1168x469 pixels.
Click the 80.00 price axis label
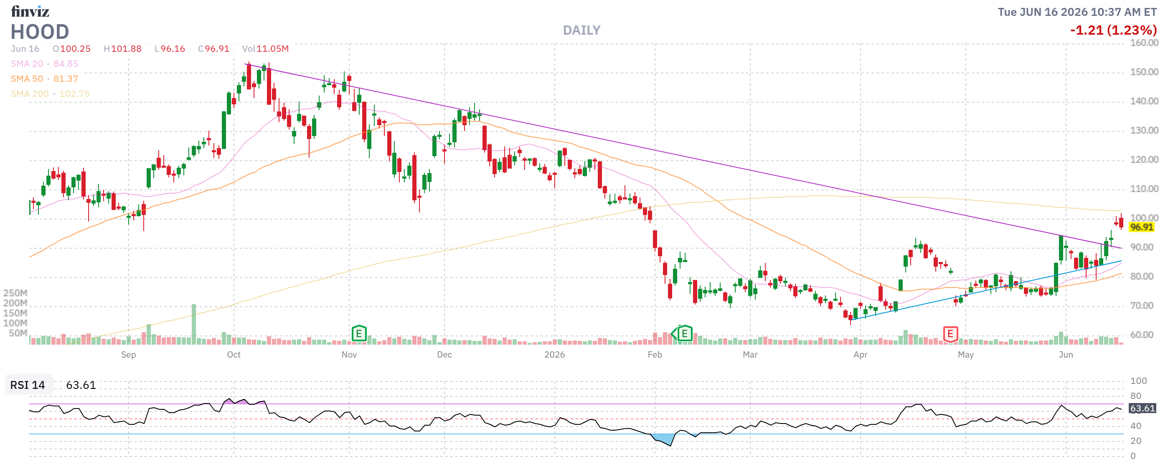[x=1142, y=277]
